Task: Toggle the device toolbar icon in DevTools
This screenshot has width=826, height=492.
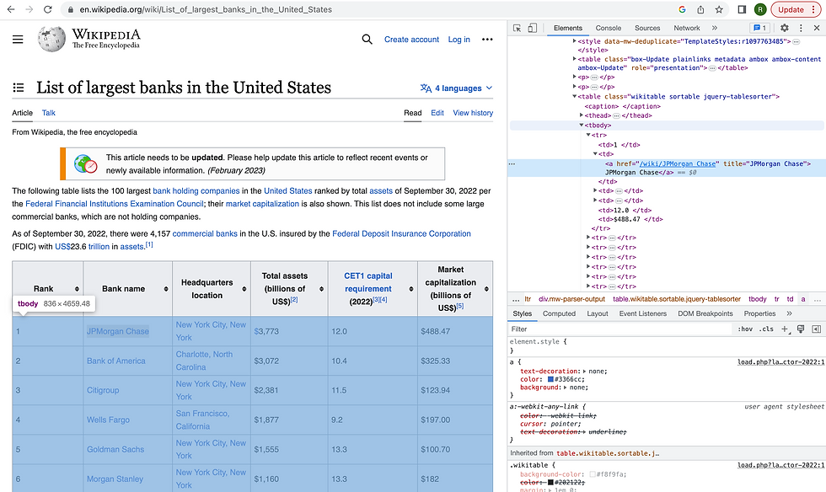Action: tap(533, 28)
